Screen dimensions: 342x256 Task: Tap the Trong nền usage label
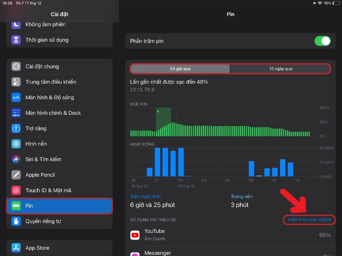pos(242,197)
